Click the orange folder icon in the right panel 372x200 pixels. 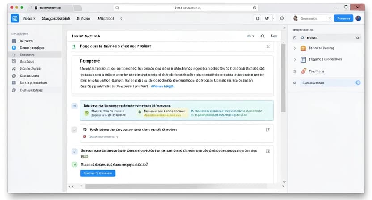[304, 48]
